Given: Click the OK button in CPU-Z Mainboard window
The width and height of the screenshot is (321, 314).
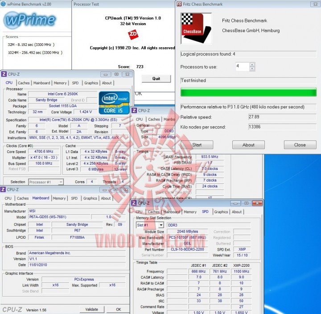Looking at the screenshot, I should point(118,309).
